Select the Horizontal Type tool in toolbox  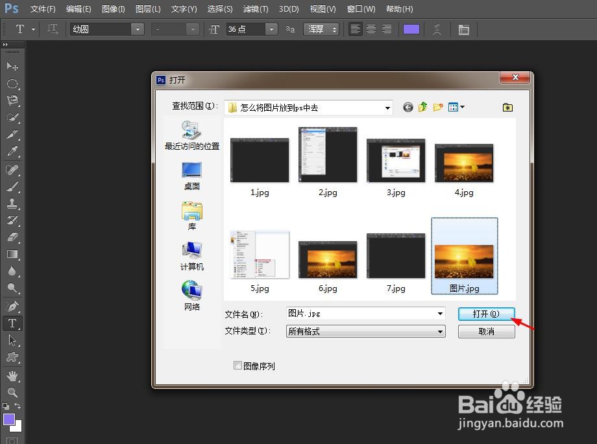point(12,323)
